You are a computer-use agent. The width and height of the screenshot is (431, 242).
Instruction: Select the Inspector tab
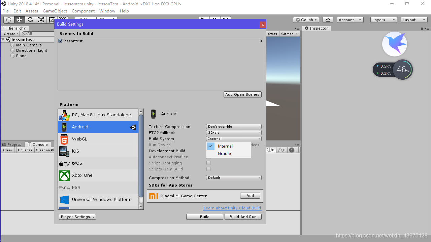317,28
